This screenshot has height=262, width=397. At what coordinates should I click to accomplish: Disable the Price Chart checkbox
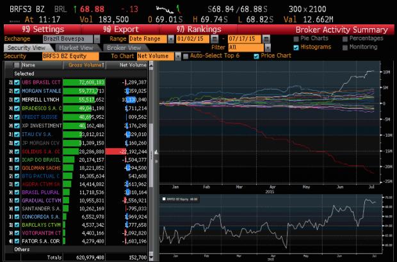[257, 56]
